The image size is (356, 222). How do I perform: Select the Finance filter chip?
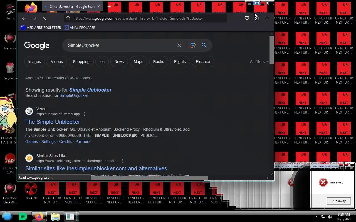[203, 62]
